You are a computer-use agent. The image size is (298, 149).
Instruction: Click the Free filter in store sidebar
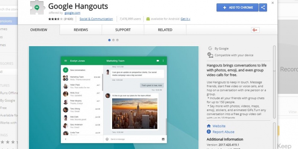(x=3, y=108)
